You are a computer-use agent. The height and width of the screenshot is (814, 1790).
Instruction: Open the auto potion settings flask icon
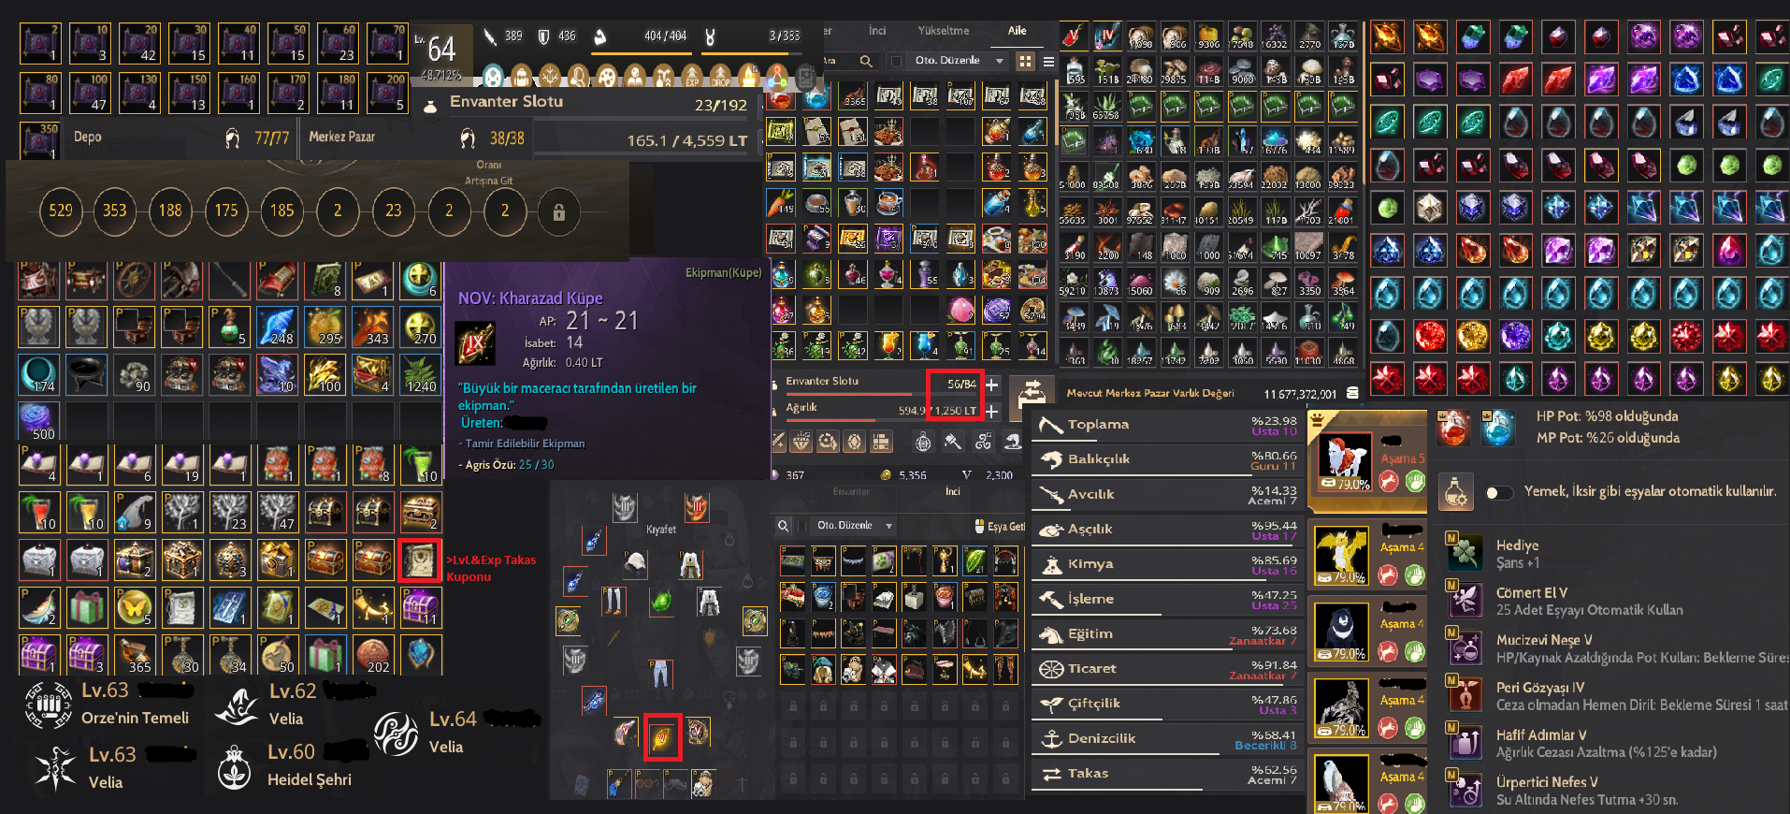1455,491
